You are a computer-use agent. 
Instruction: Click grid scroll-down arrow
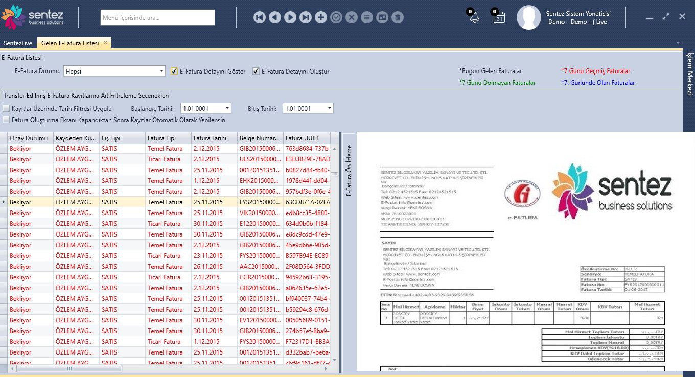click(334, 360)
